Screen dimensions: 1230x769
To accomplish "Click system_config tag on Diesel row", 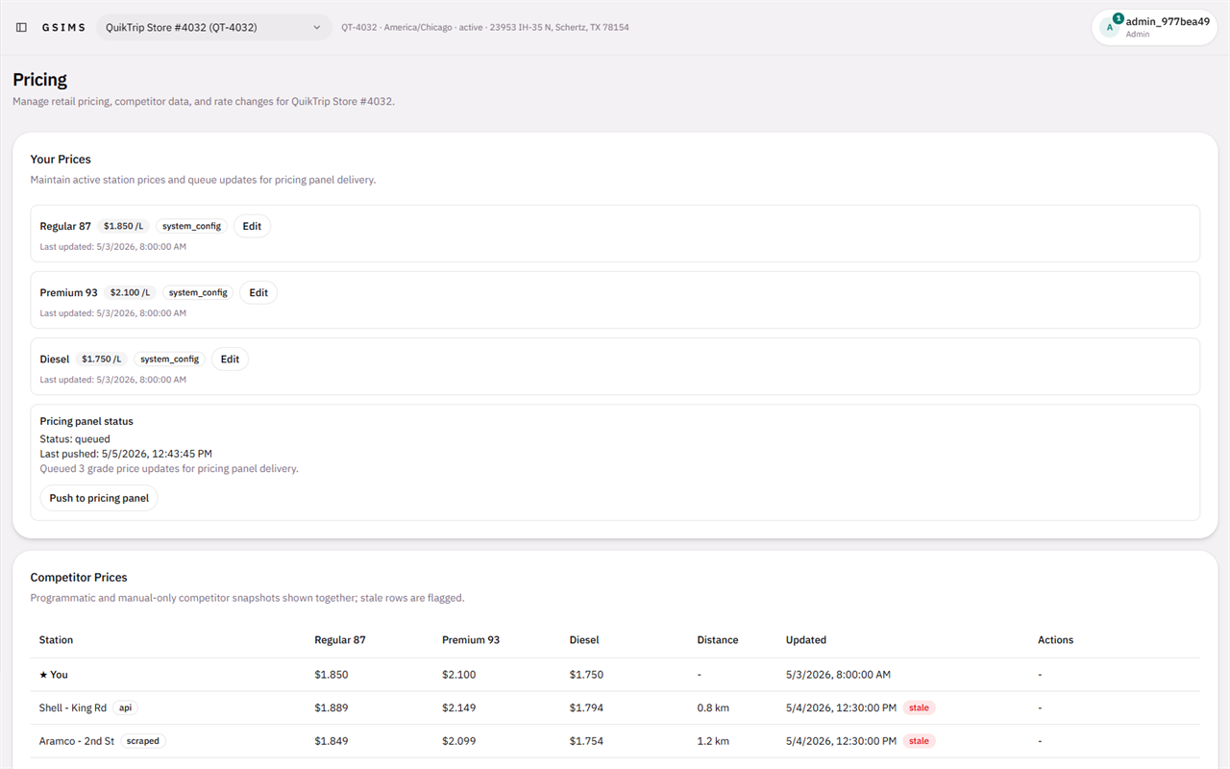I will 169,359.
